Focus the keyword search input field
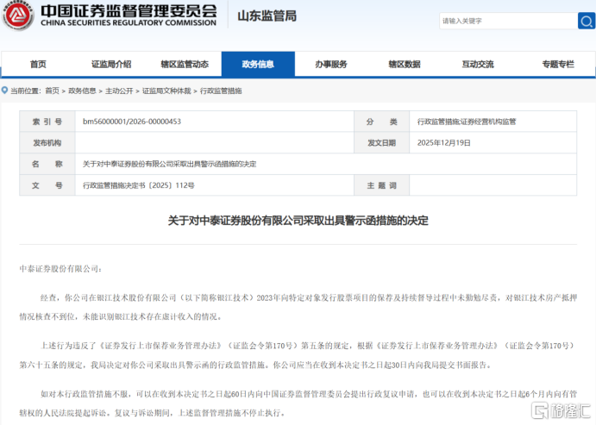Screen dimensions: 596x425 coord(508,21)
